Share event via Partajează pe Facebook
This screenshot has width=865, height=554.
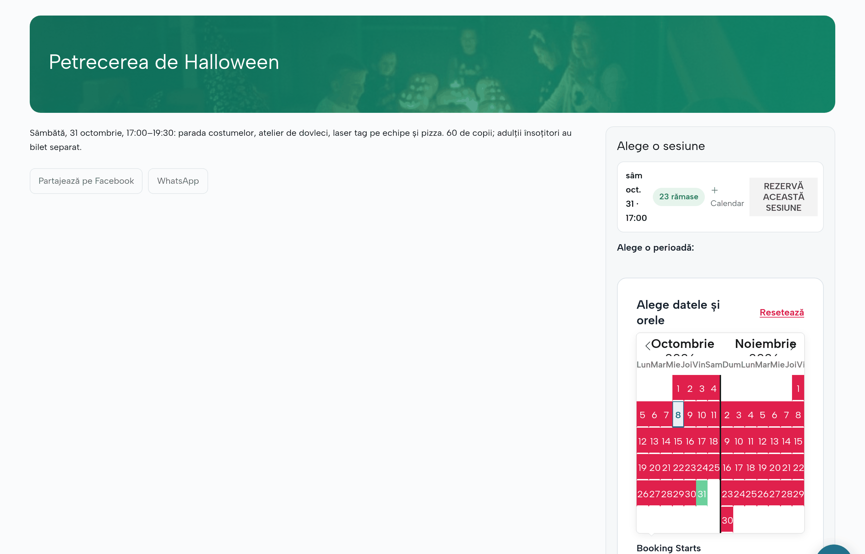(86, 181)
